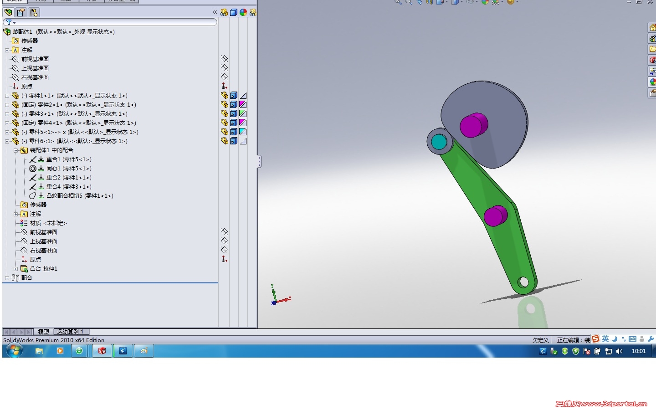656x410 pixels.
Task: Open the PropertyManager tab
Action: click(x=21, y=12)
